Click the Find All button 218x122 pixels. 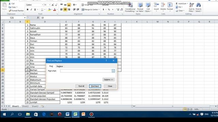[x=81, y=86]
